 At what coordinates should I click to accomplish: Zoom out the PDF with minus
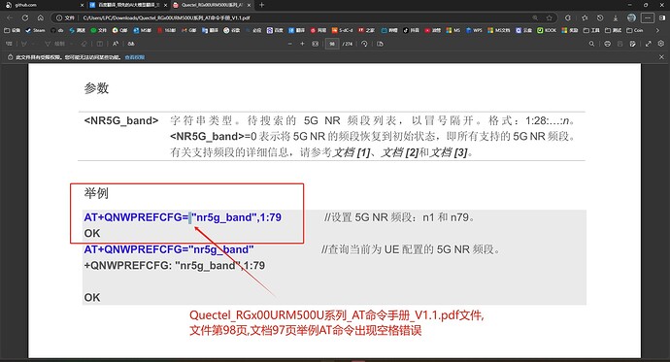click(x=290, y=44)
